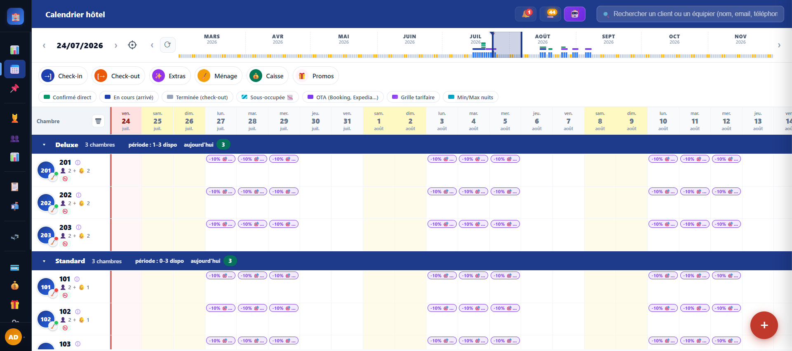The height and width of the screenshot is (351, 792).
Task: Jump to MARS 2026 on the timeline
Action: (212, 39)
